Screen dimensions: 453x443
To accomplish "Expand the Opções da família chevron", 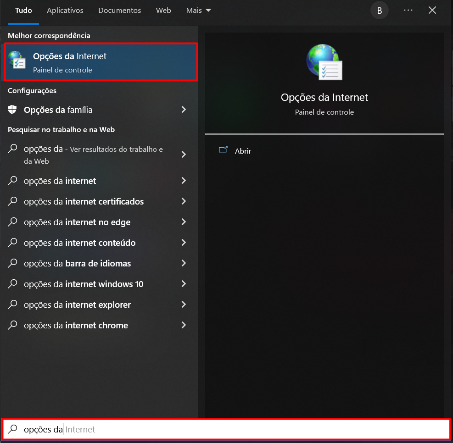I will [184, 110].
